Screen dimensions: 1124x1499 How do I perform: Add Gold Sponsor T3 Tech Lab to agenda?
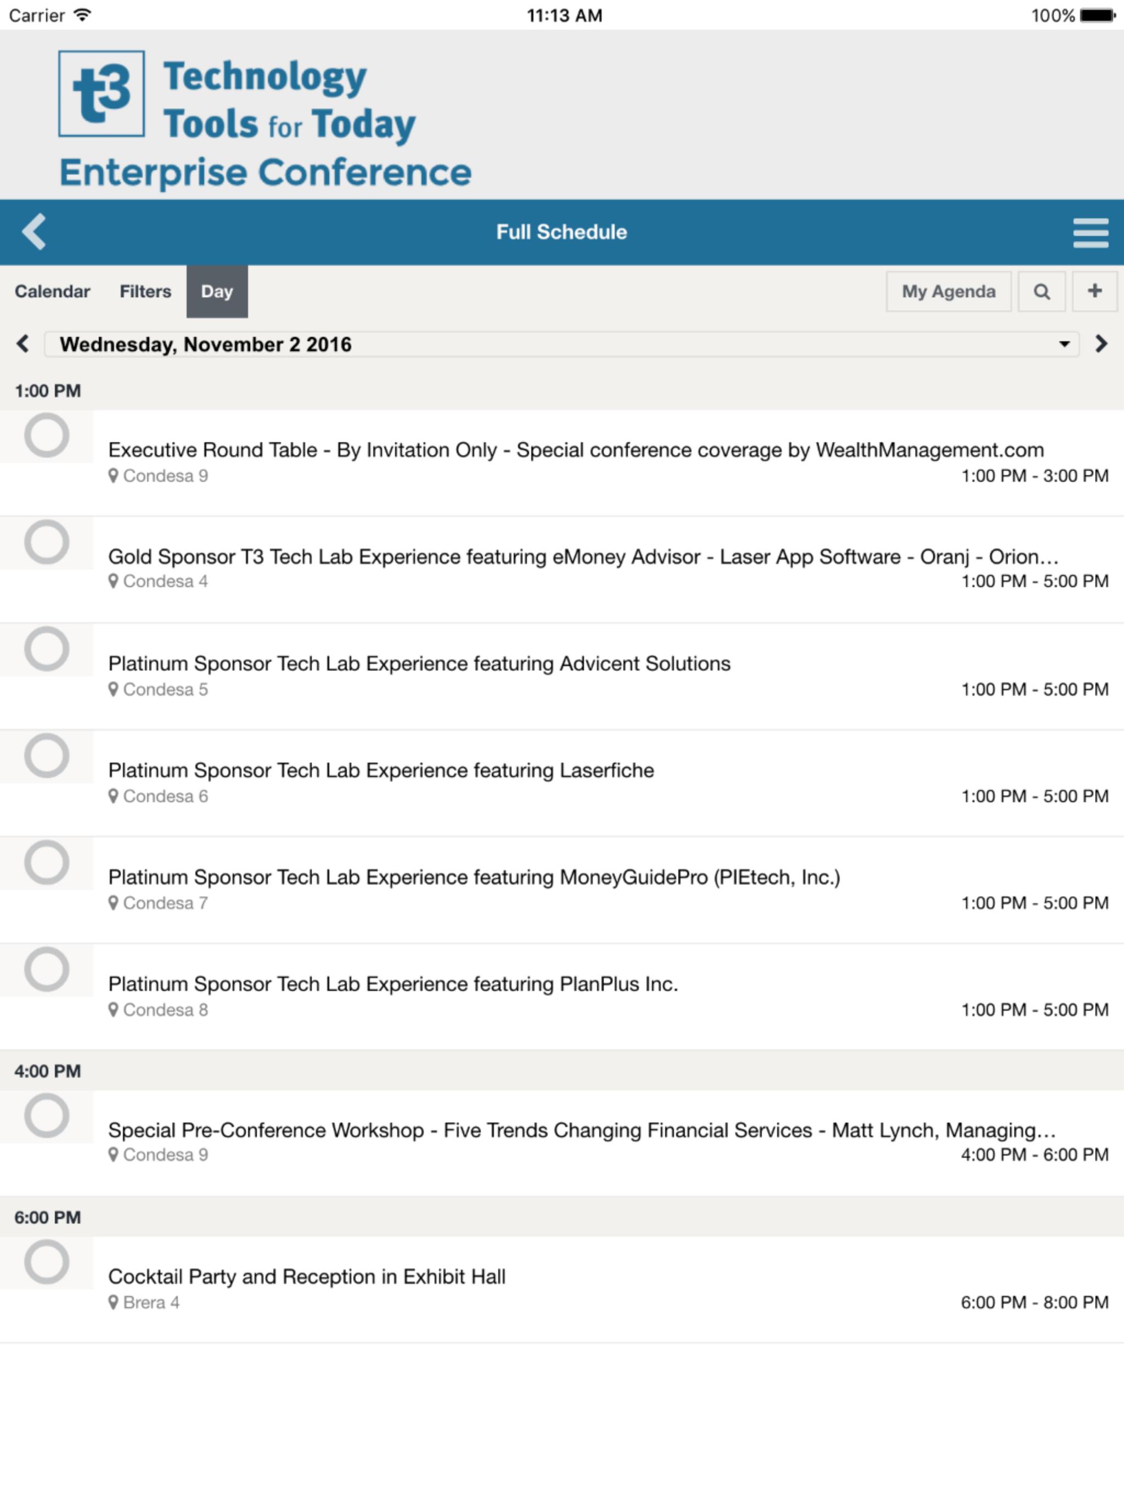(x=47, y=542)
